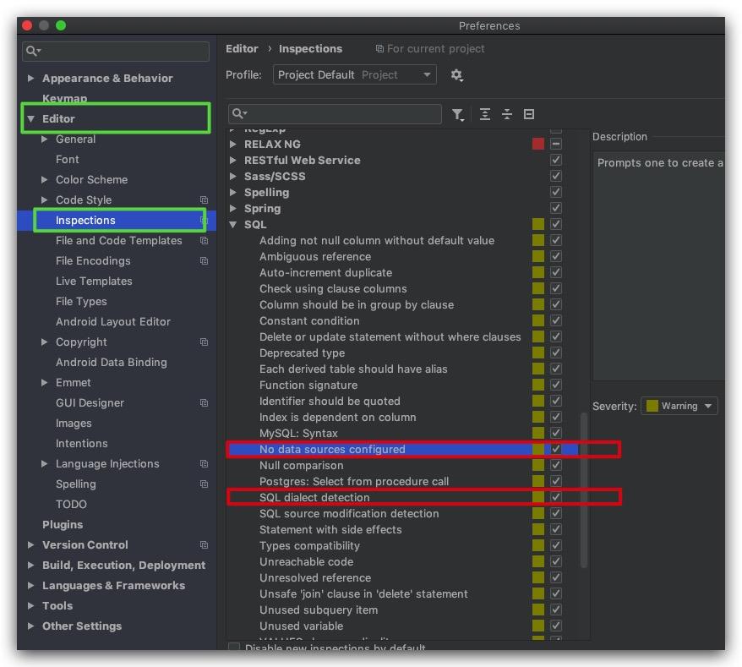Screen dimensions: 742x667
Task: Click the For current project icon in header
Action: pos(379,49)
